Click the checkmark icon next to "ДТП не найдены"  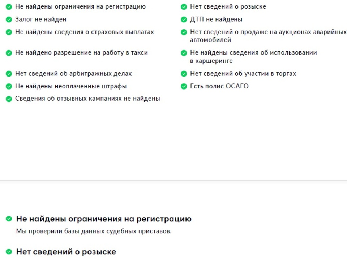(x=184, y=19)
